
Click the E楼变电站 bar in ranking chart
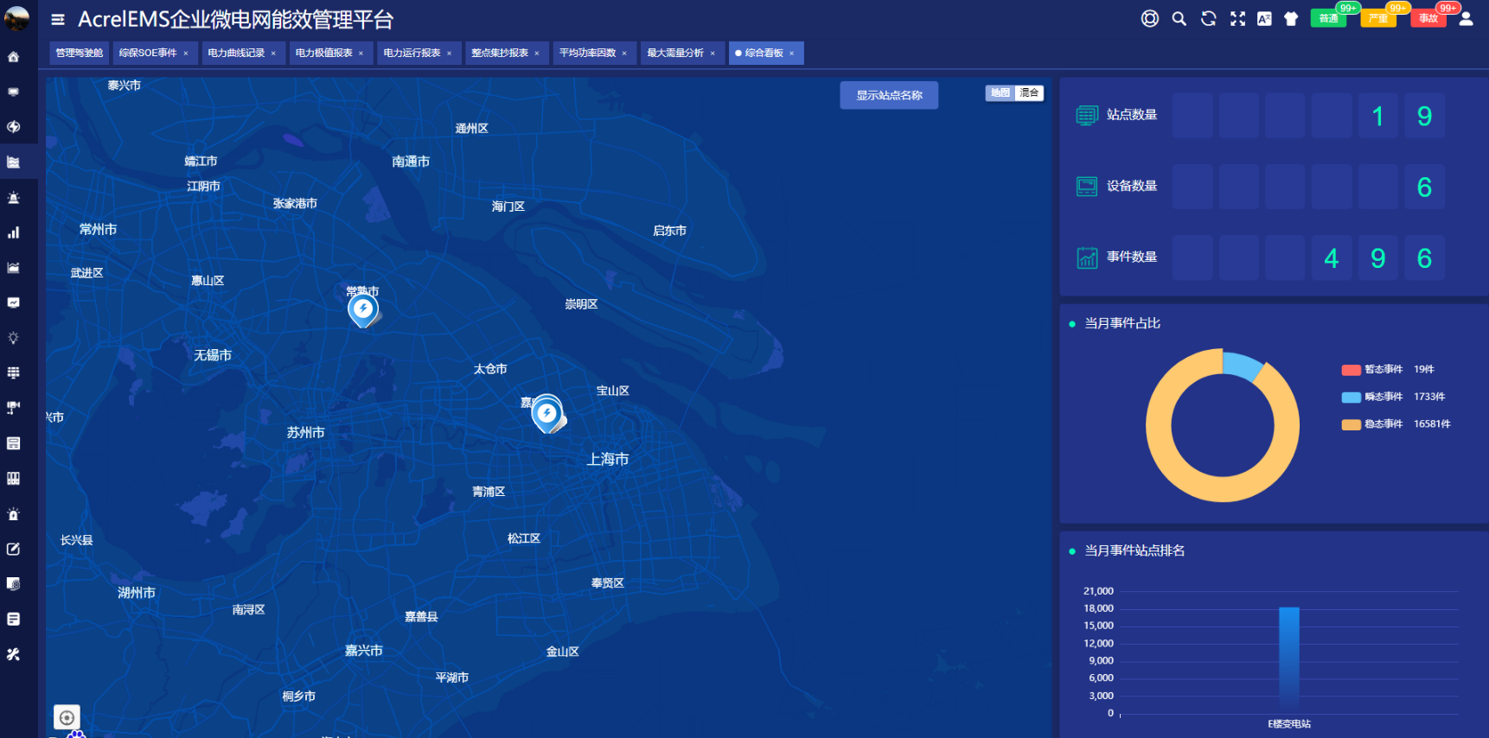1289,660
